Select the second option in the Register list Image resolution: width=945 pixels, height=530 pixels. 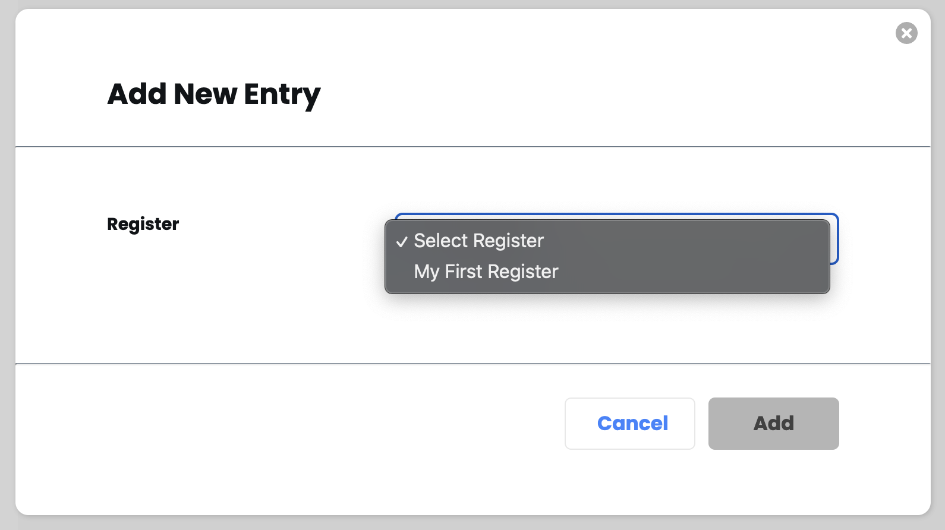pos(486,272)
